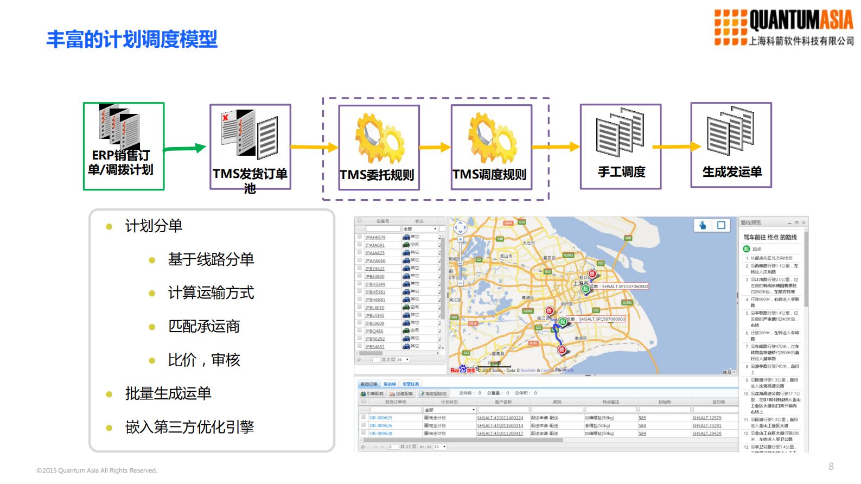Click the map pan direction control
861x484 pixels.
460,227
